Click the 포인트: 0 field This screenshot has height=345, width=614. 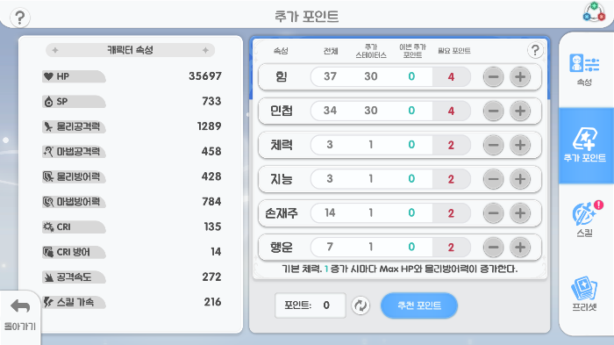[x=311, y=305]
